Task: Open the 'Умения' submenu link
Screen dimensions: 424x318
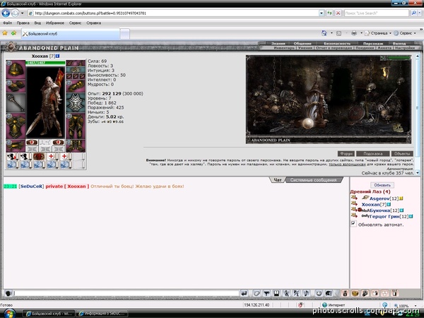Action: tap(305, 48)
